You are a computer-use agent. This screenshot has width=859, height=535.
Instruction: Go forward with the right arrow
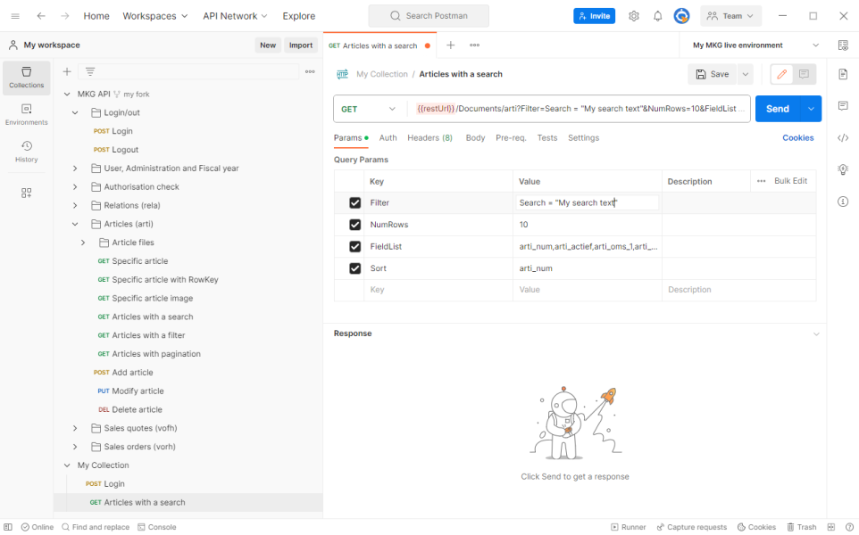click(65, 16)
